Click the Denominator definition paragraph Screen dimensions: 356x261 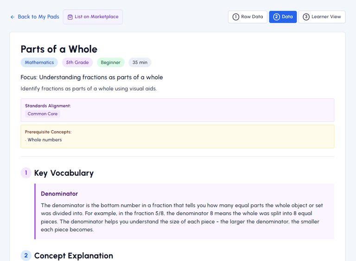[x=182, y=217]
